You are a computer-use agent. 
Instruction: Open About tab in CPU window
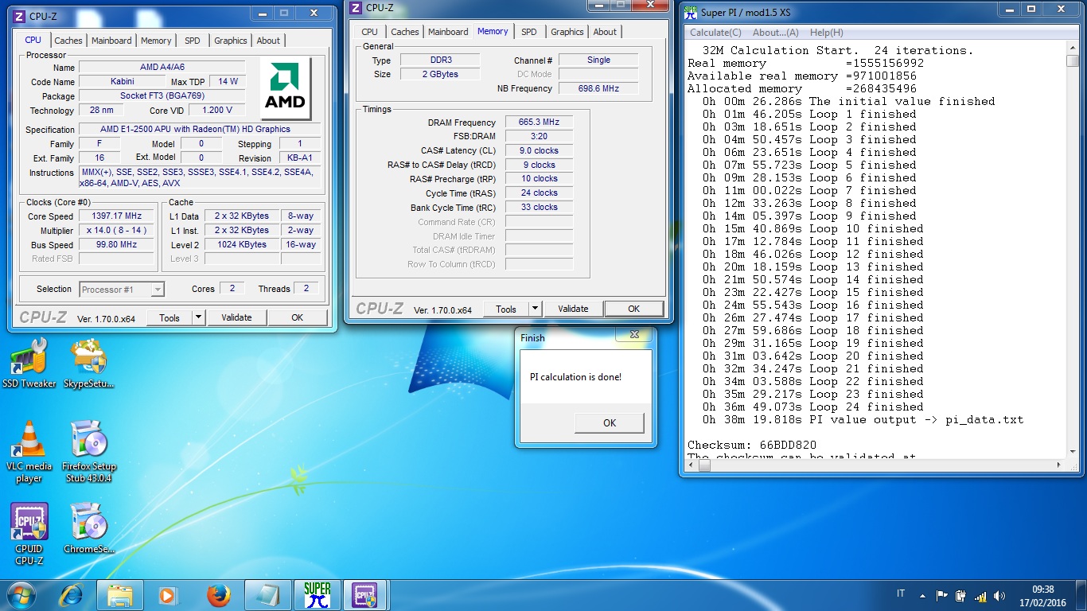[268, 41]
